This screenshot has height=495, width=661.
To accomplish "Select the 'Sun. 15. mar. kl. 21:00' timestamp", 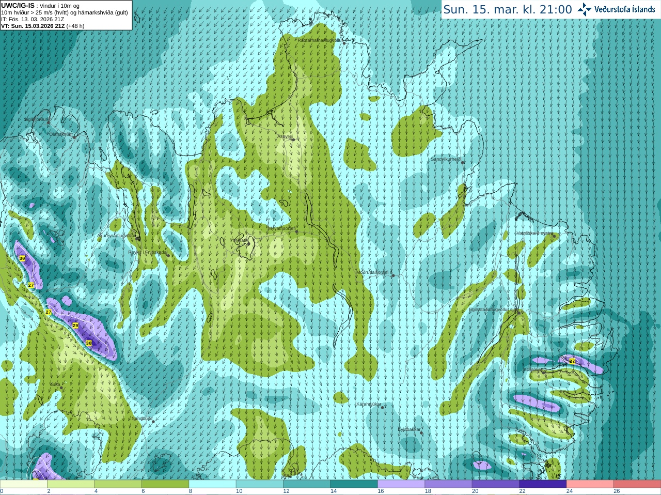I will (508, 9).
